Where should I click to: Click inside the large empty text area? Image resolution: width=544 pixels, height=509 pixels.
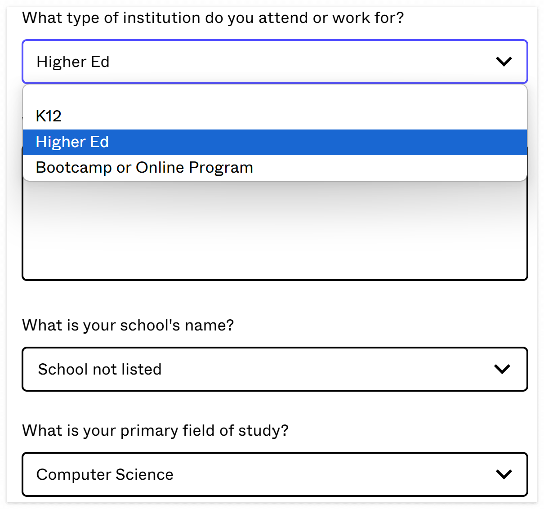274,234
